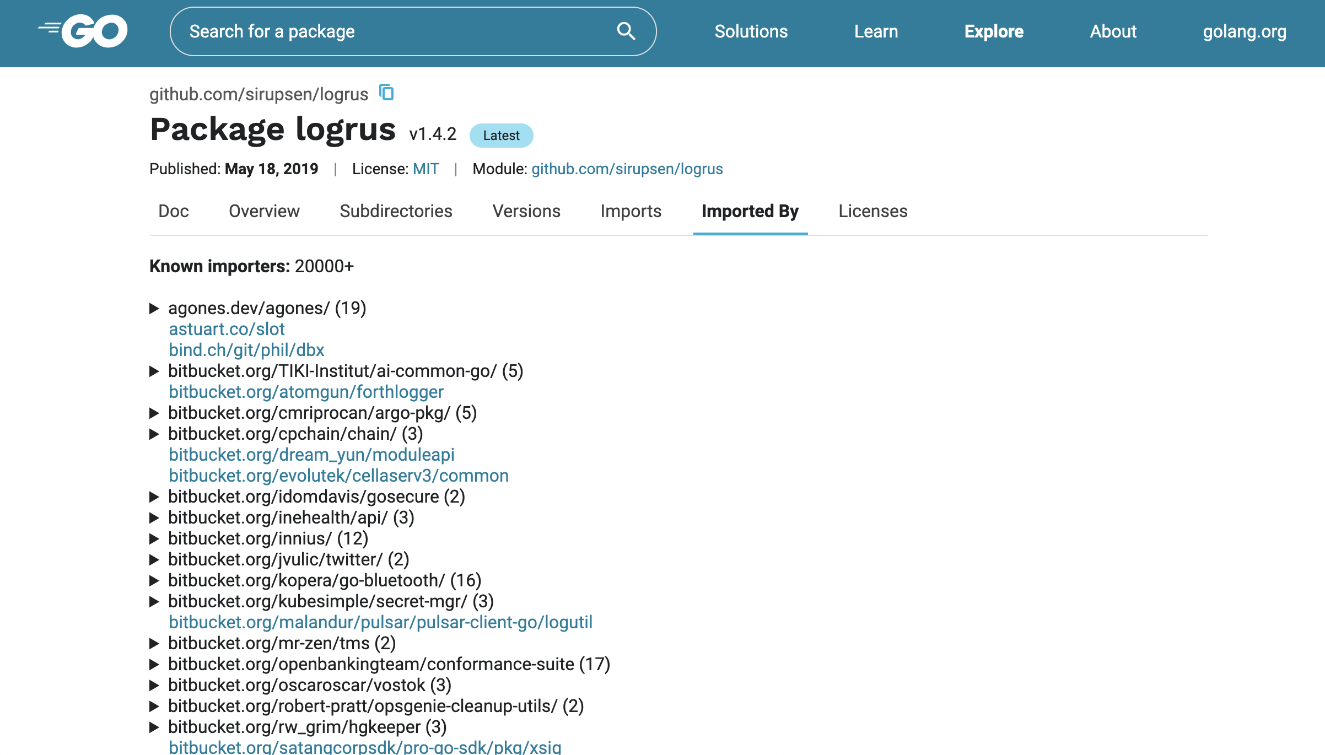Expand the bitbucket.org/kopera/go-bluetooth/ disclosure triangle
This screenshot has width=1325, height=755.
click(x=154, y=580)
